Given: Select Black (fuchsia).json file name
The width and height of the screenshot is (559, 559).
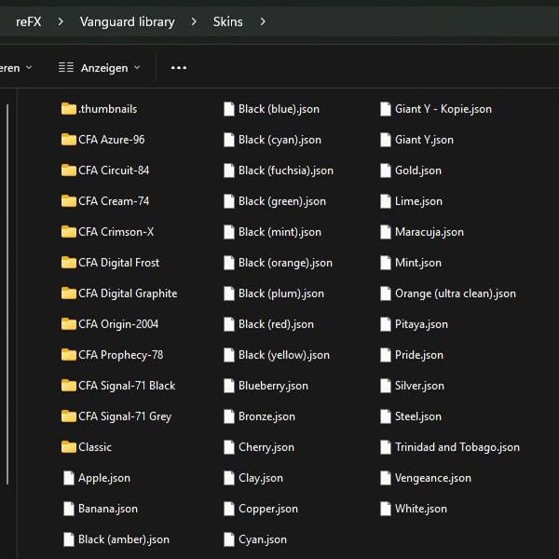Looking at the screenshot, I should (x=286, y=170).
